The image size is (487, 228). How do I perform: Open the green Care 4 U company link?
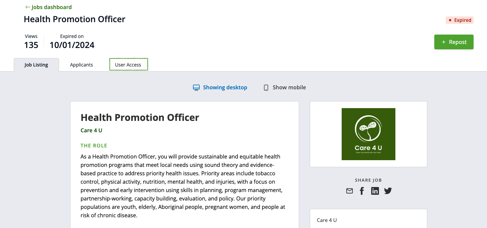point(91,130)
